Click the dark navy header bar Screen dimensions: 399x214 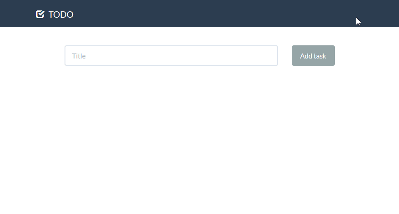199,14
